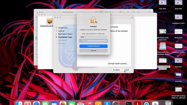The width and height of the screenshot is (187, 105).
Task: Open Safari from the Dock
Action: coord(37,103)
